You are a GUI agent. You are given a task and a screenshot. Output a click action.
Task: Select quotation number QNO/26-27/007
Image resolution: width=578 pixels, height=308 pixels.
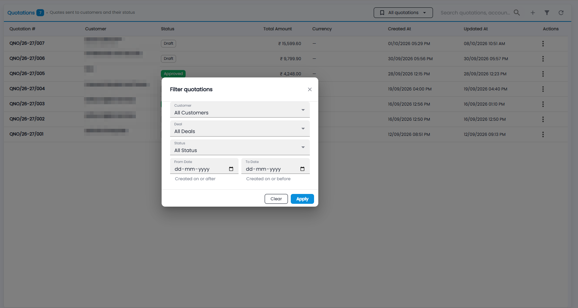[27, 43]
